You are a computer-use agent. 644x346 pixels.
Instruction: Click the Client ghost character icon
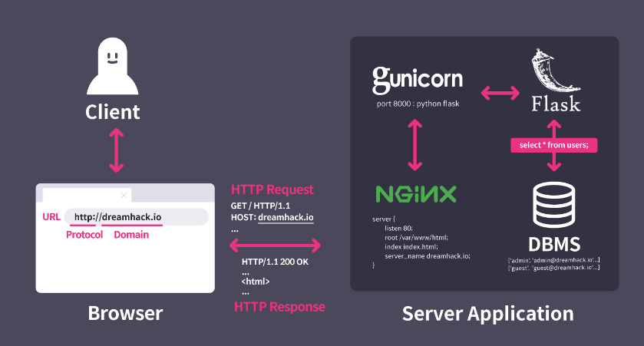(x=113, y=66)
